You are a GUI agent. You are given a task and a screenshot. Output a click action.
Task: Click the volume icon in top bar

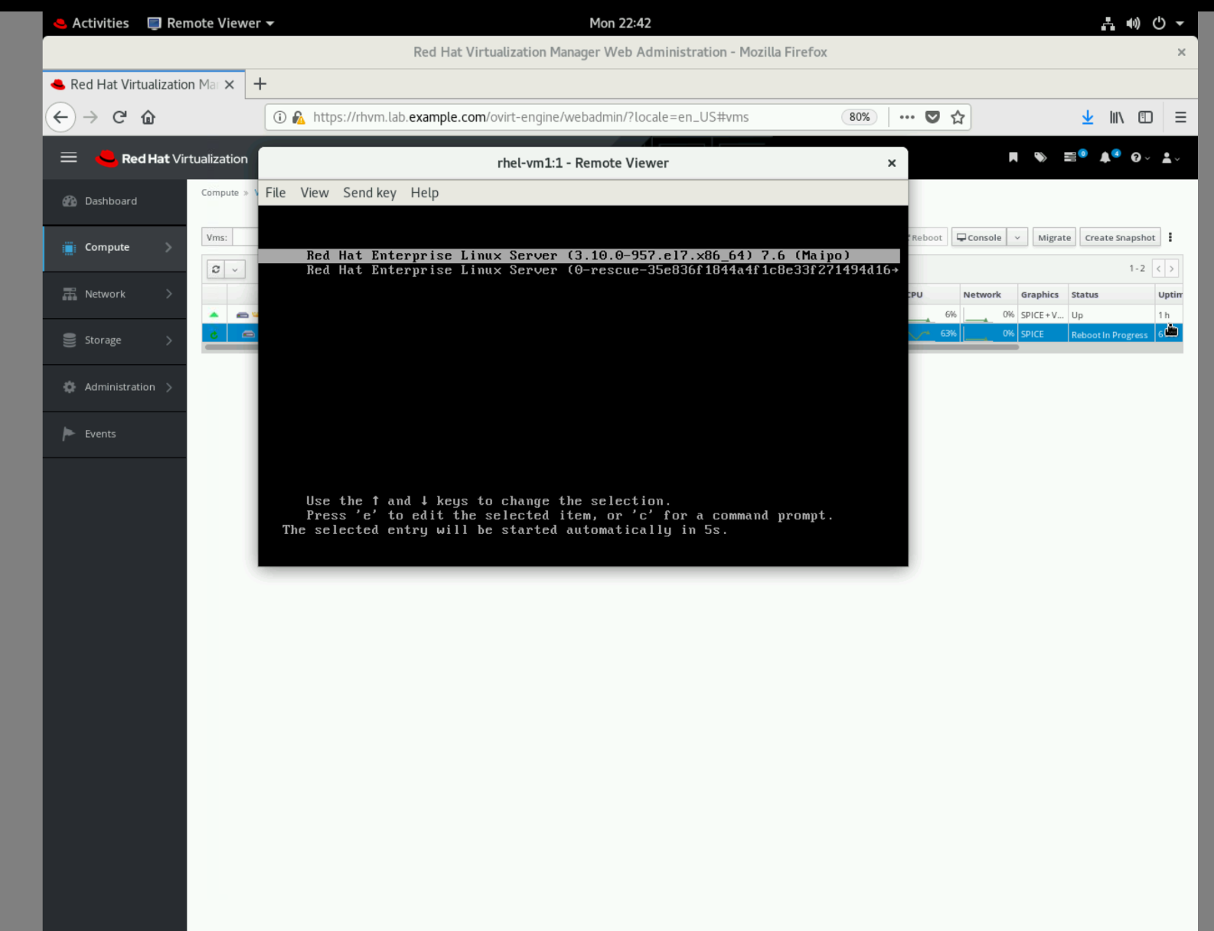click(1133, 24)
